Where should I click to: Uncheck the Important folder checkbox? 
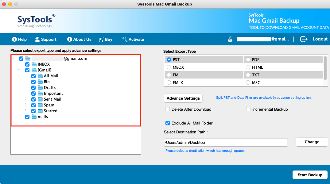coord(33,93)
